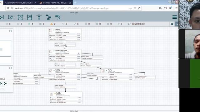Viewport: 200px width, 112px height.
Task: Select the Remote Process Group toolbar icon
Action: 30,17
